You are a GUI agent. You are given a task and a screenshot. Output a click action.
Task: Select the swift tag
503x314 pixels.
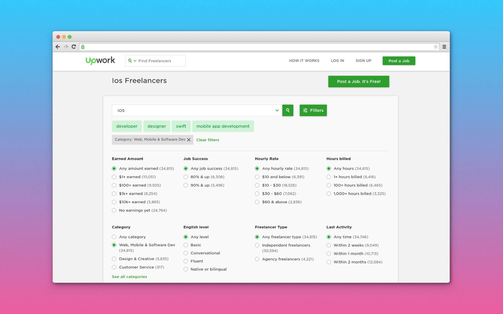(181, 126)
